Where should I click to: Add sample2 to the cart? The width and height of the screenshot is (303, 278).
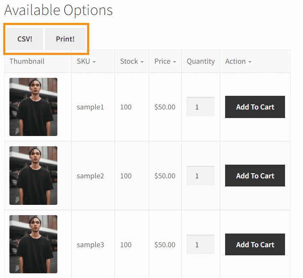255,176
